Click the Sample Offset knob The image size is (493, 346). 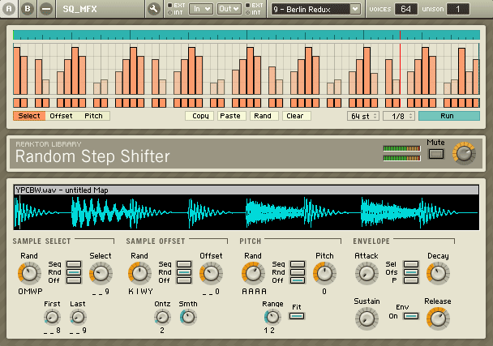[211, 273]
